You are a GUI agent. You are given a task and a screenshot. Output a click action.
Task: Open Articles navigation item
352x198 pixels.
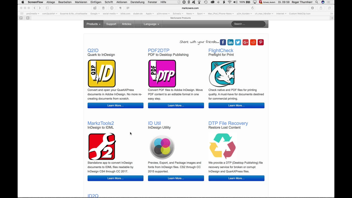point(127,24)
